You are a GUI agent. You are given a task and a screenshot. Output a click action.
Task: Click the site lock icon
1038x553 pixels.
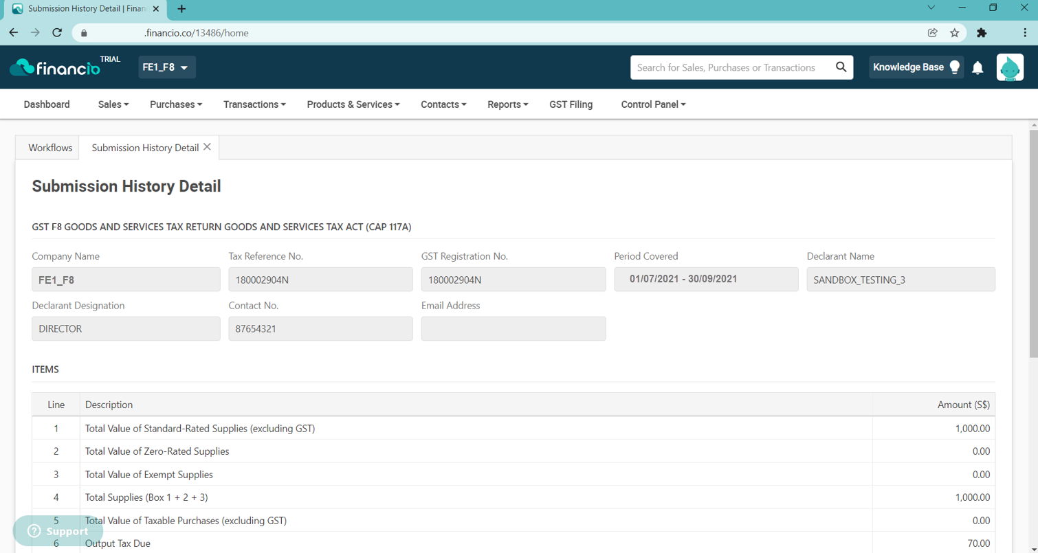[x=84, y=33]
